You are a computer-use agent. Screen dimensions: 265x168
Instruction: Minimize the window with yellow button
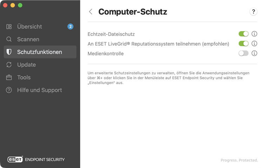click(13, 5)
